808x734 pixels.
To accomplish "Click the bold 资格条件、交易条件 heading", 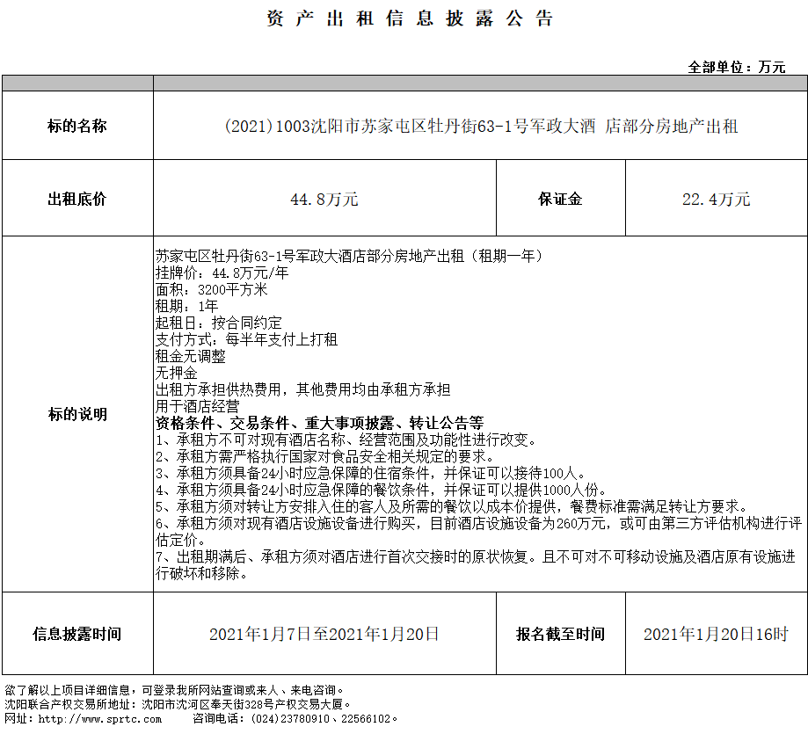I will point(319,423).
